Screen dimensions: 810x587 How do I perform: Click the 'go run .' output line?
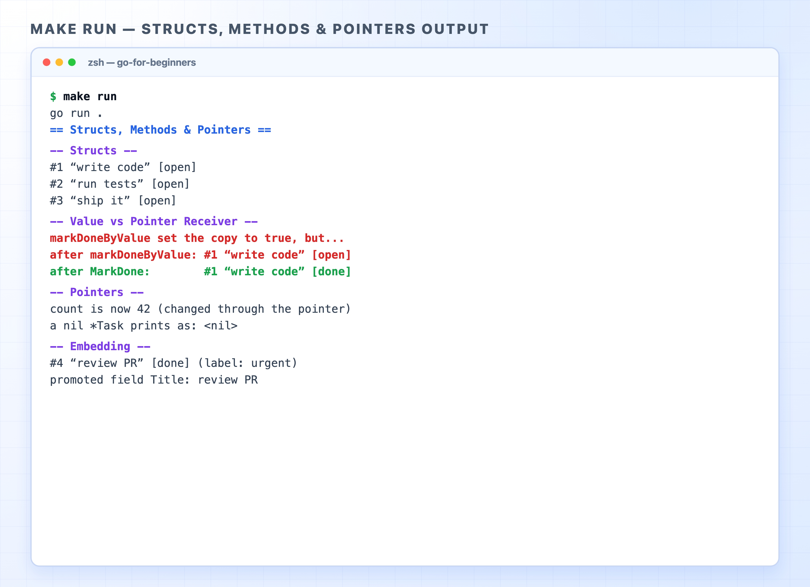tap(76, 113)
